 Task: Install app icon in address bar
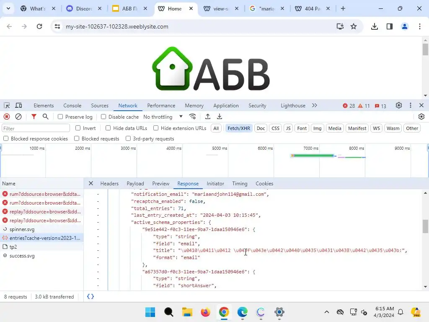(x=340, y=26)
